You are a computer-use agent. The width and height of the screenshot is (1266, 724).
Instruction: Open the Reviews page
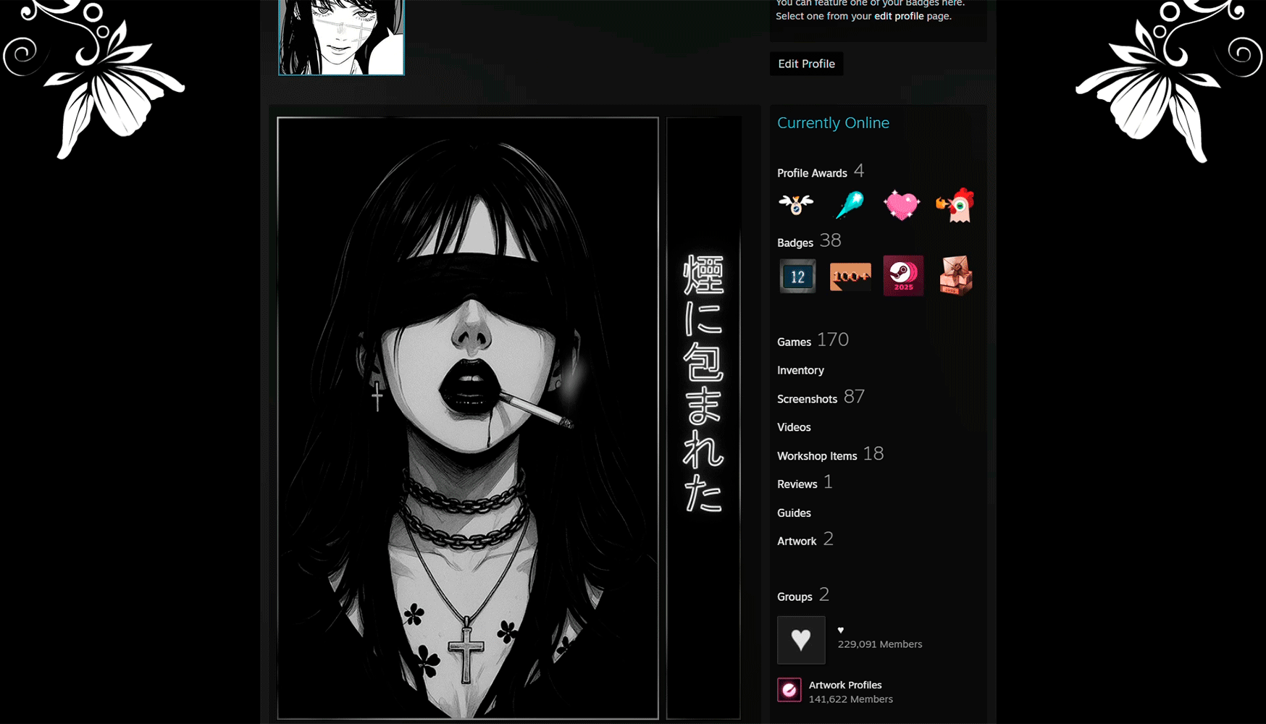click(797, 484)
